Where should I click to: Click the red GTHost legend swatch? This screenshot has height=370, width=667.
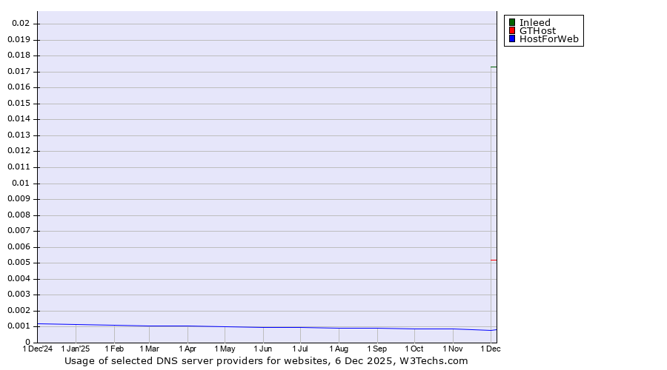pos(512,31)
